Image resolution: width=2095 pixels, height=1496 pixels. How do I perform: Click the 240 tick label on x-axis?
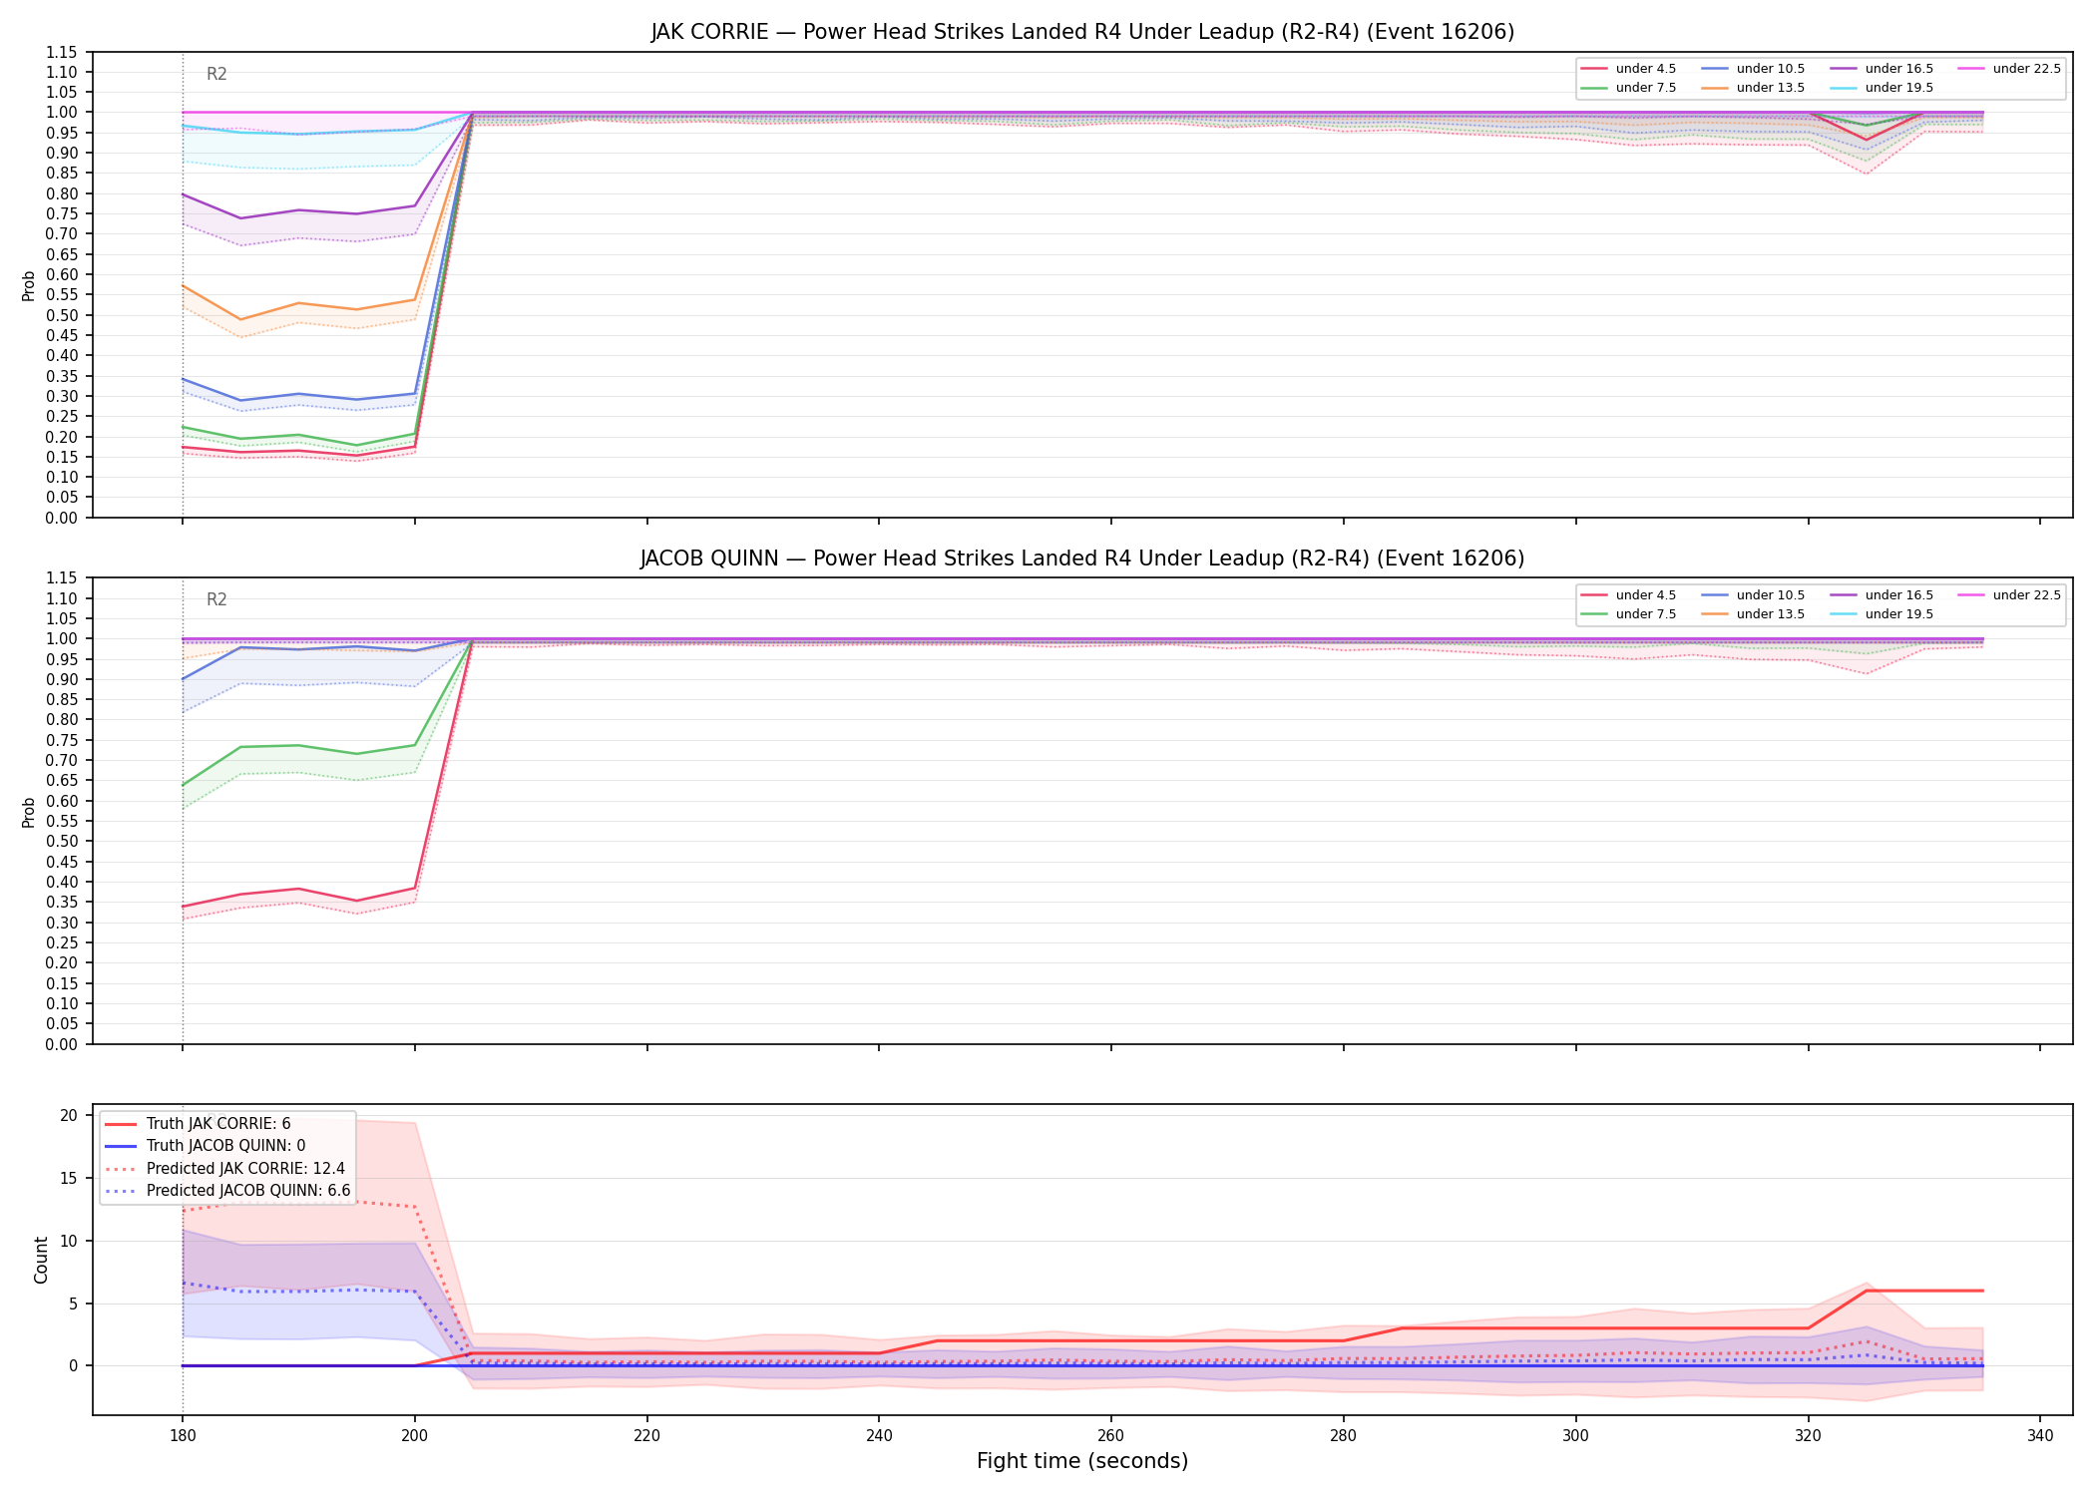tap(879, 1436)
